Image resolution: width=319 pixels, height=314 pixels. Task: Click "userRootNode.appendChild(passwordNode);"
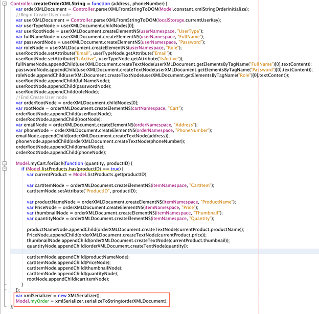(x=64, y=86)
